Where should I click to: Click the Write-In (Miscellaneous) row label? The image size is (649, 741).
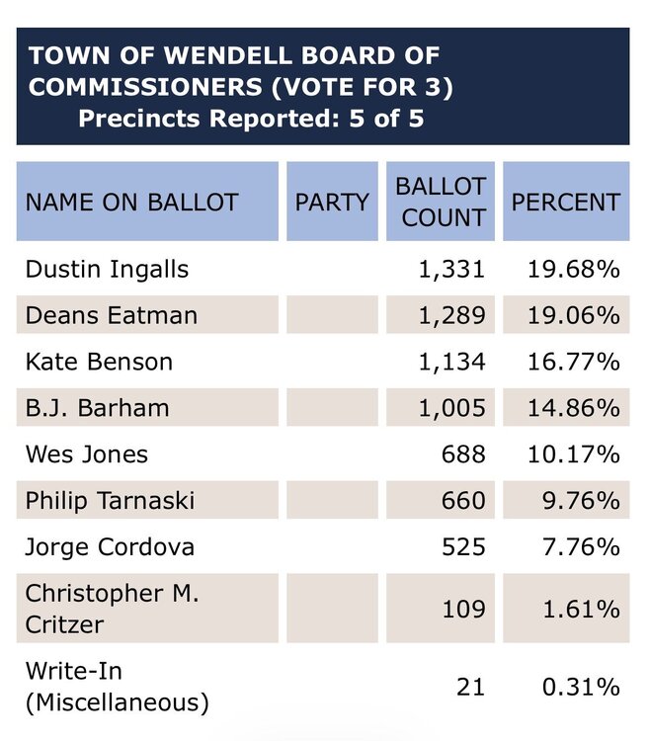pos(117,687)
